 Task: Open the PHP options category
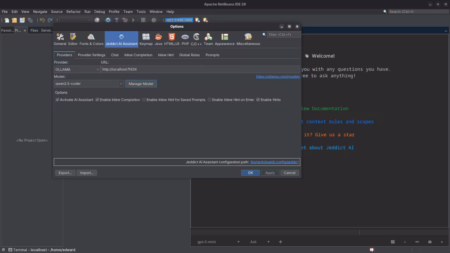coord(185,39)
